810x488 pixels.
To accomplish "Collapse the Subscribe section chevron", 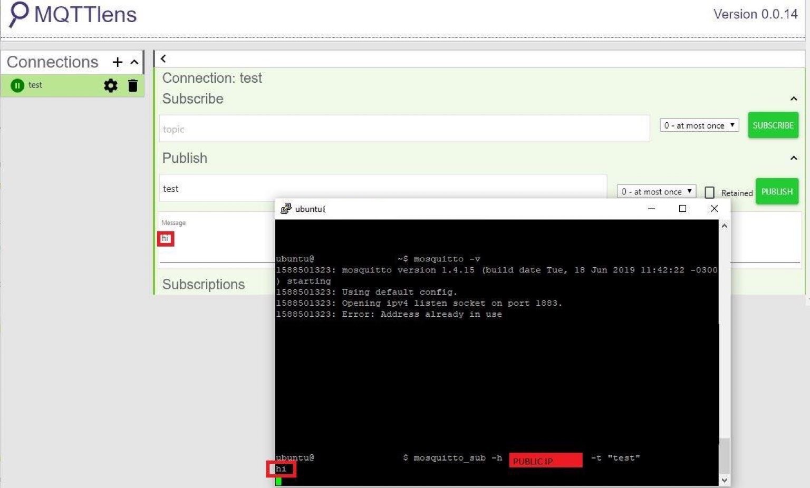I will click(x=793, y=99).
